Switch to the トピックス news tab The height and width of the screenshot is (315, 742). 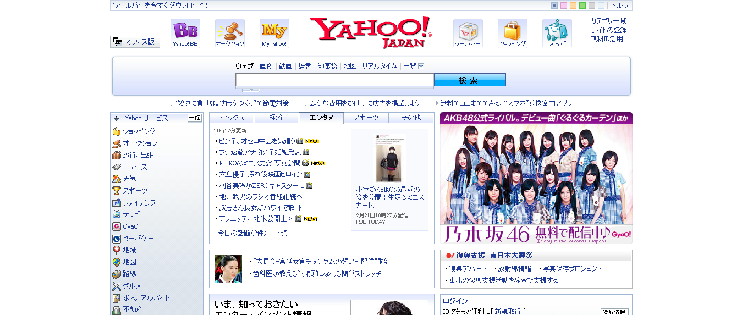232,118
